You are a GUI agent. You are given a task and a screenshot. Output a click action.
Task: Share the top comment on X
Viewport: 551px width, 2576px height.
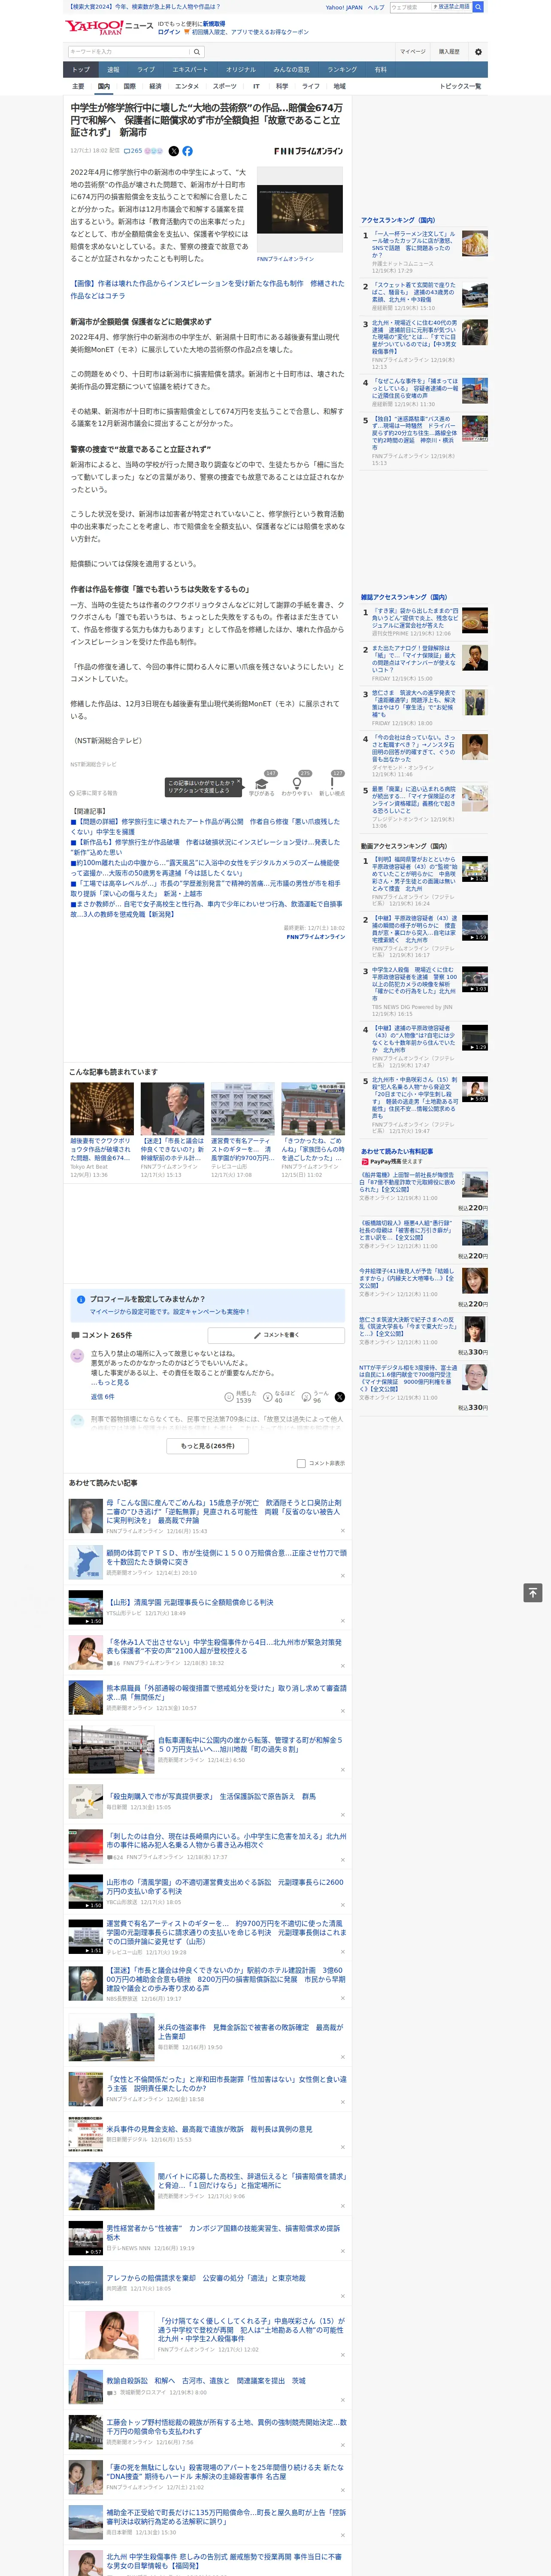click(x=339, y=1396)
